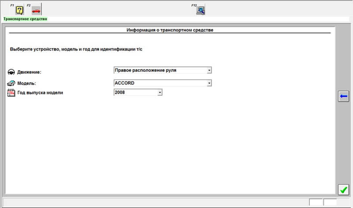Expand the Модель dropdown arrow
Viewport: 353px width, 208px height.
[x=209, y=83]
